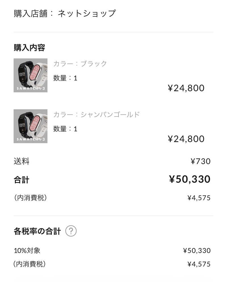Click the 各税率の合計 section heading

tap(37, 231)
